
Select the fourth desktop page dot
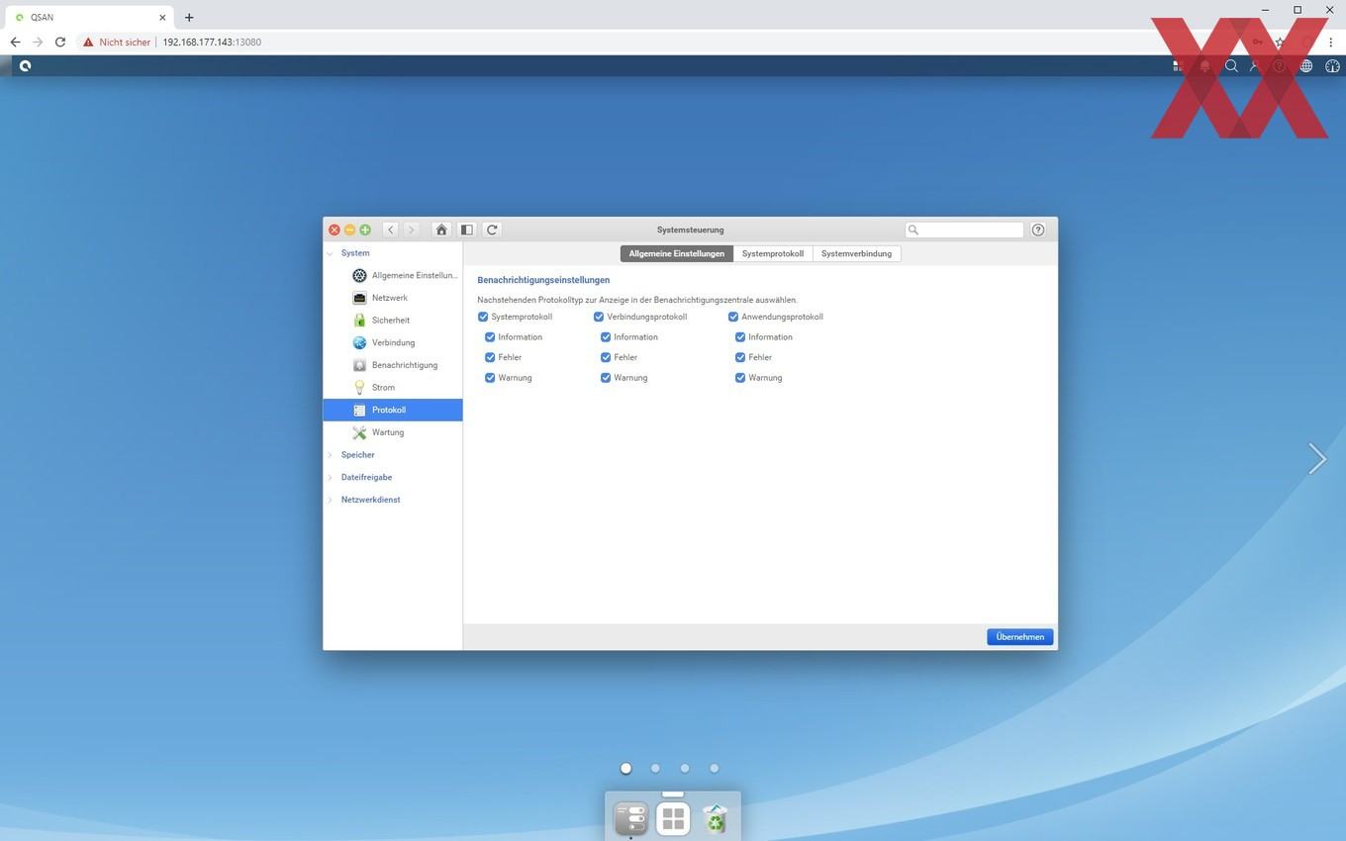[714, 768]
